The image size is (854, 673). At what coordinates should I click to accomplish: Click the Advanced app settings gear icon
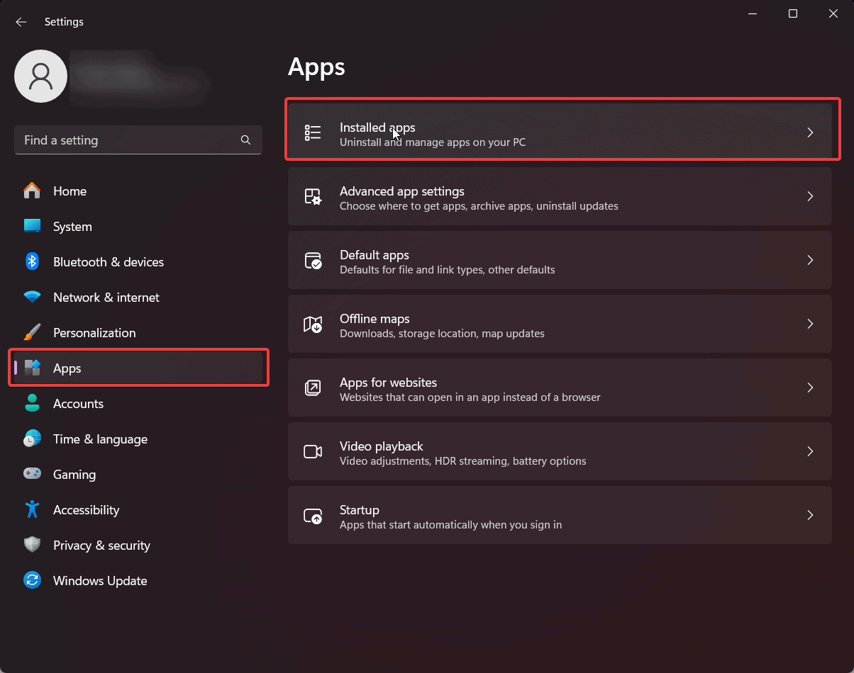[x=312, y=196]
